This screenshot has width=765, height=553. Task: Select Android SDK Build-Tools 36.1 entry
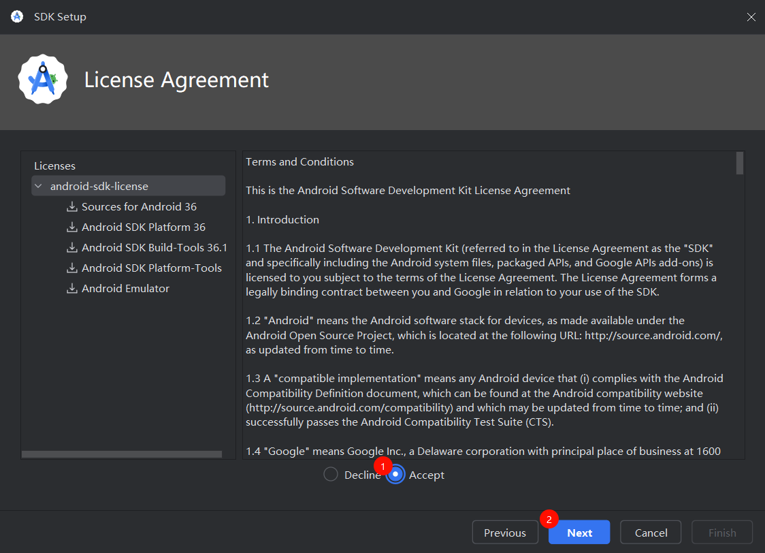(154, 248)
